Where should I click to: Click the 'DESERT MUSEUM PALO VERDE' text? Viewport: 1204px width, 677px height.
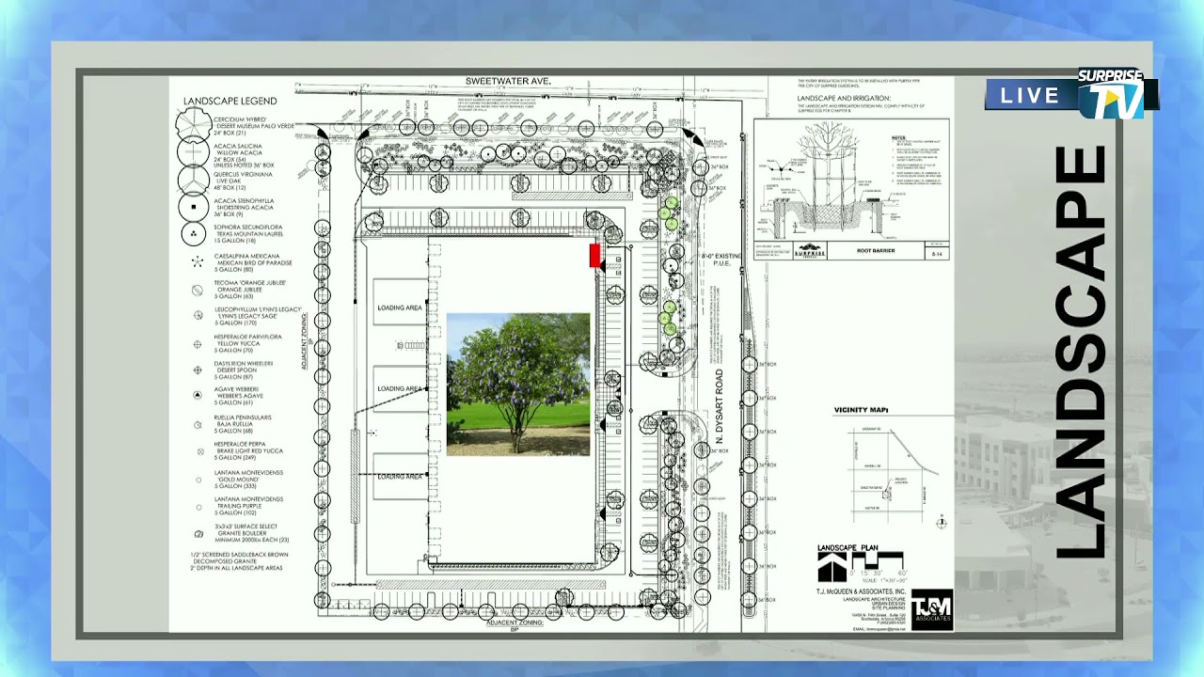pyautogui.click(x=254, y=126)
